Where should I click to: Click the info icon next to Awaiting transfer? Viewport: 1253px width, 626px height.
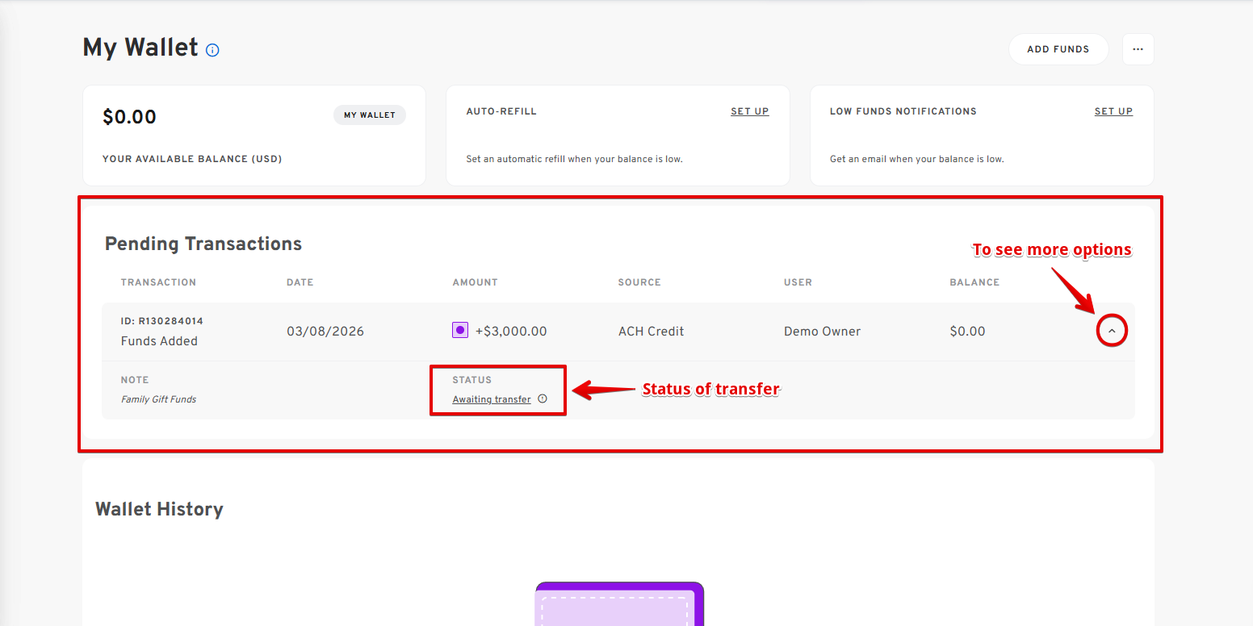(x=543, y=399)
